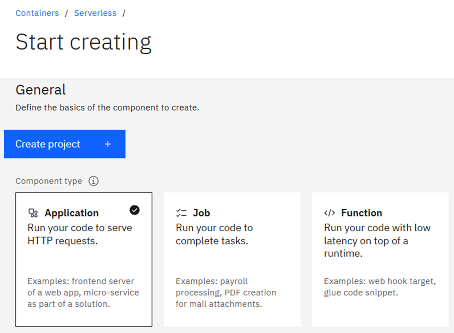The width and height of the screenshot is (454, 333).
Task: Click the Start creating page heading
Action: [83, 42]
